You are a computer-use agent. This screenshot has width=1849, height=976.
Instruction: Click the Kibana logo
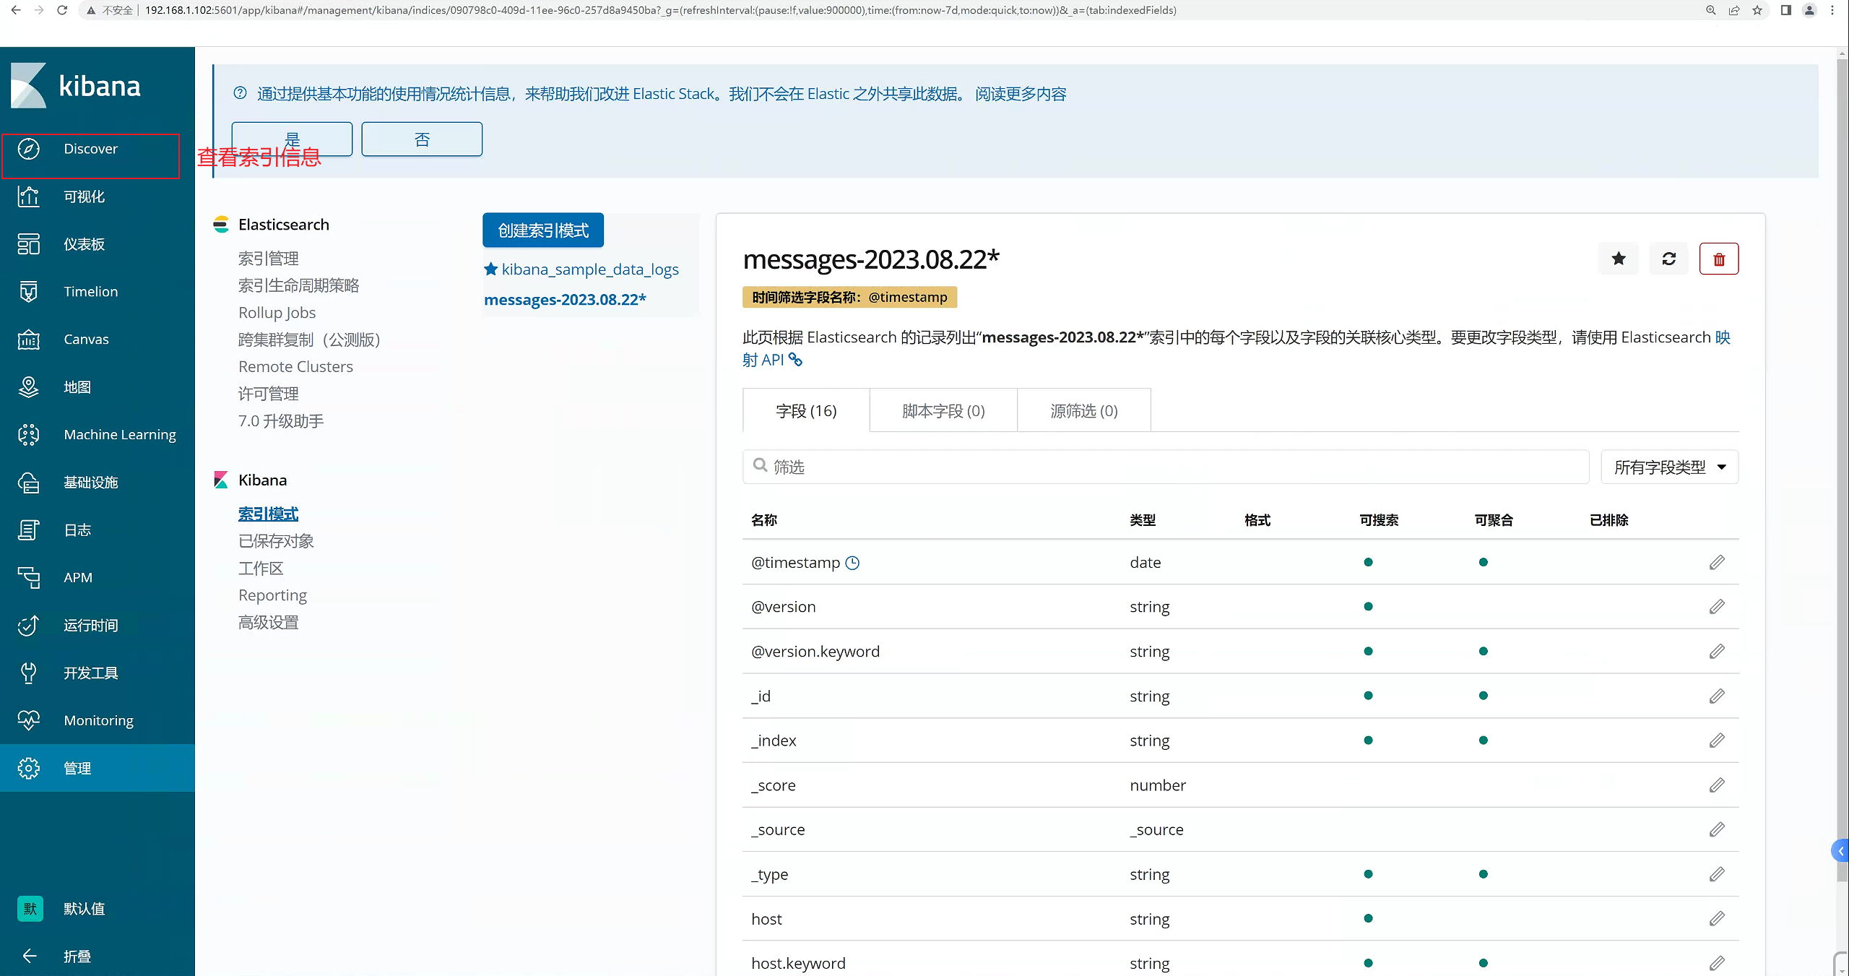click(76, 86)
